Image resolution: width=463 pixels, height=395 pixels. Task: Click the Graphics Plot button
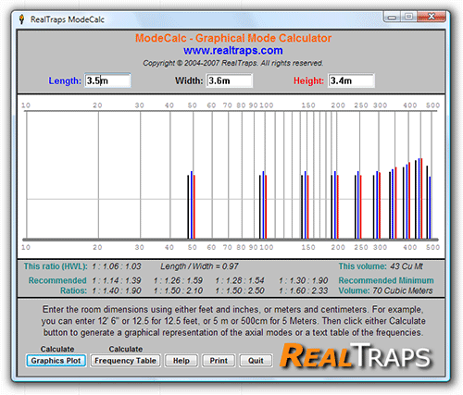pos(56,361)
